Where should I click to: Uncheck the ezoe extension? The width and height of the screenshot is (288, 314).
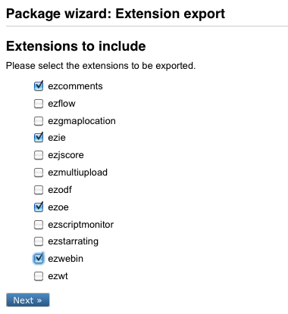point(39,207)
